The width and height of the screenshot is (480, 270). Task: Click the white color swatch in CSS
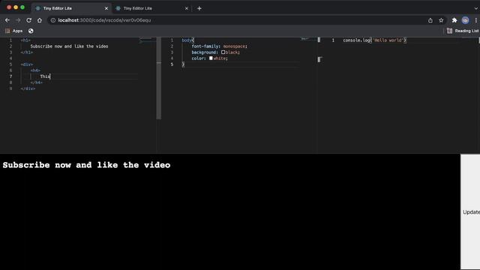click(211, 58)
